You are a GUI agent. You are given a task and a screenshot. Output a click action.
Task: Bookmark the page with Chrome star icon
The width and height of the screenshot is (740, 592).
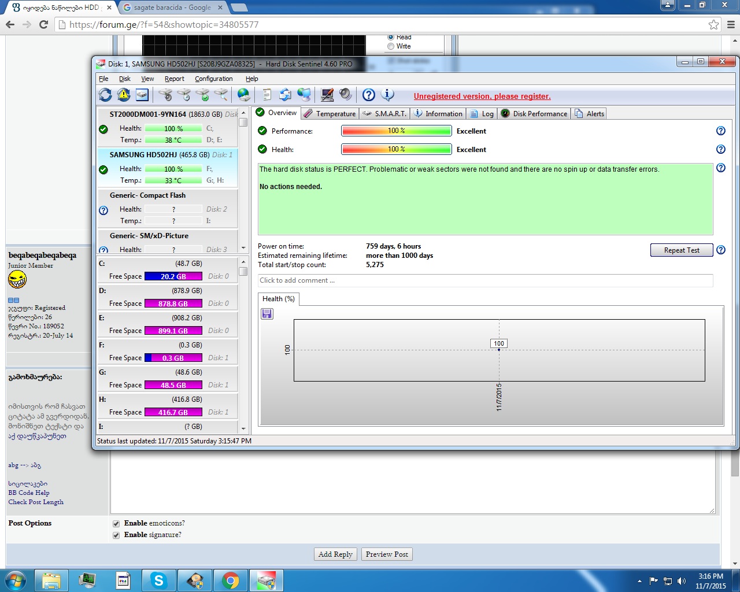coord(714,24)
